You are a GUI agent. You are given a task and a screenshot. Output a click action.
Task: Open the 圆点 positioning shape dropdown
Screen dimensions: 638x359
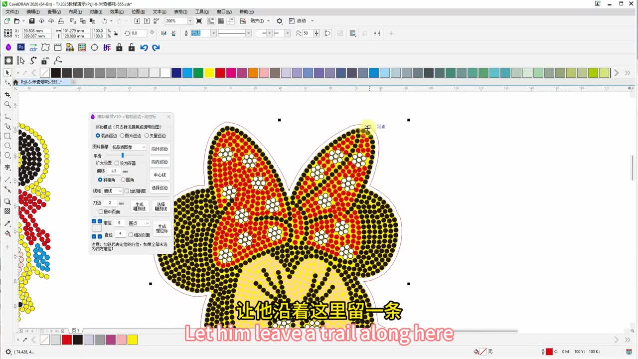(139, 223)
